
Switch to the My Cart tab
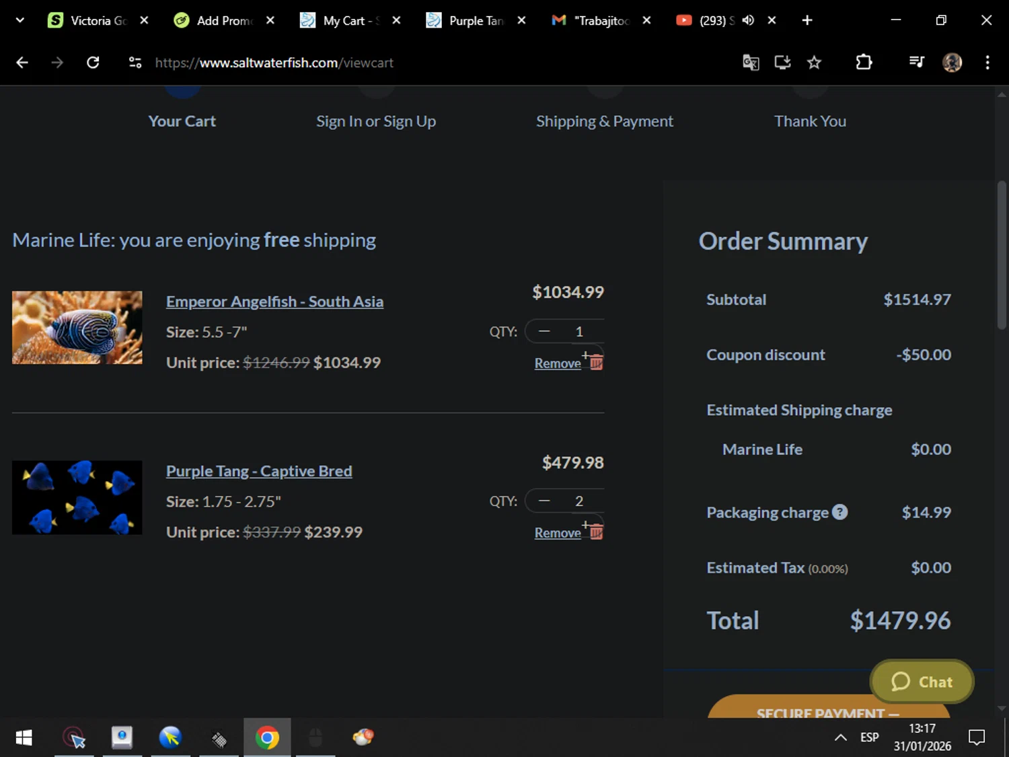click(350, 20)
